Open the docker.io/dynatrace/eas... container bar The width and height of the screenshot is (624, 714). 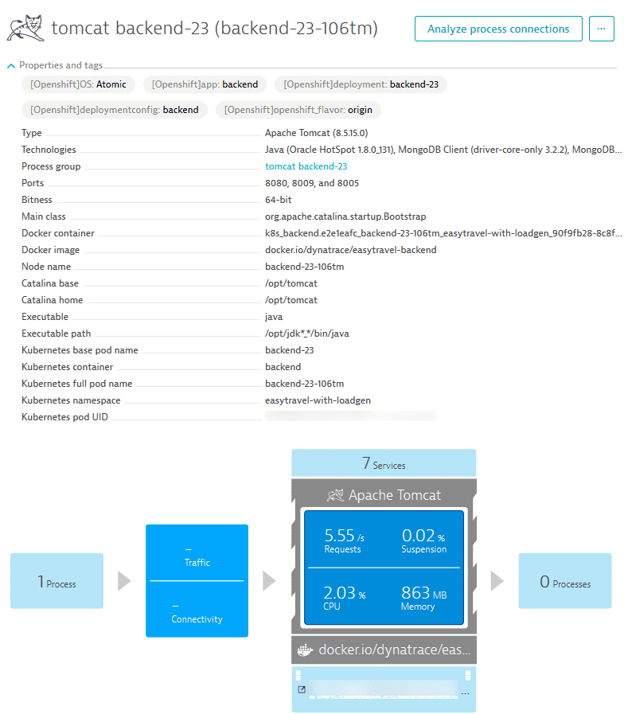coord(384,650)
